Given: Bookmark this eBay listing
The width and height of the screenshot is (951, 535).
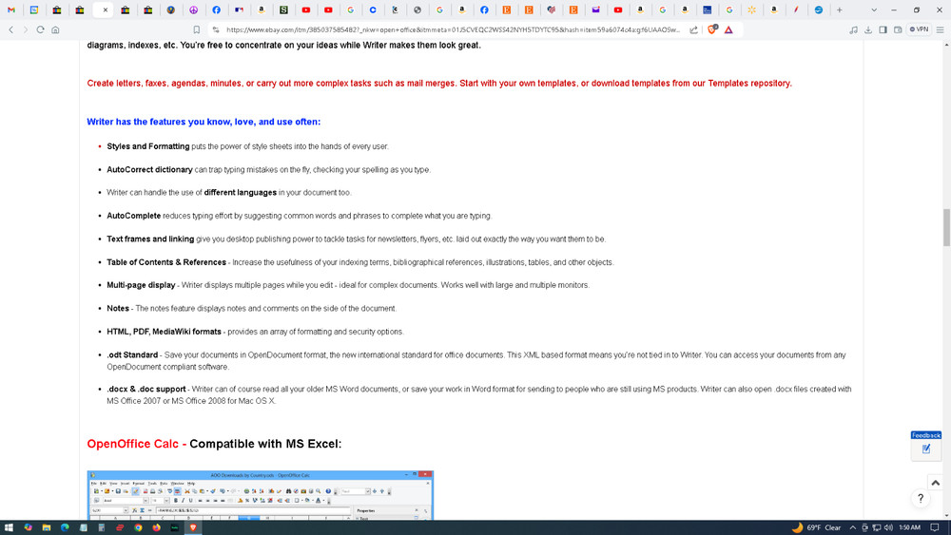Looking at the screenshot, I should [197, 29].
